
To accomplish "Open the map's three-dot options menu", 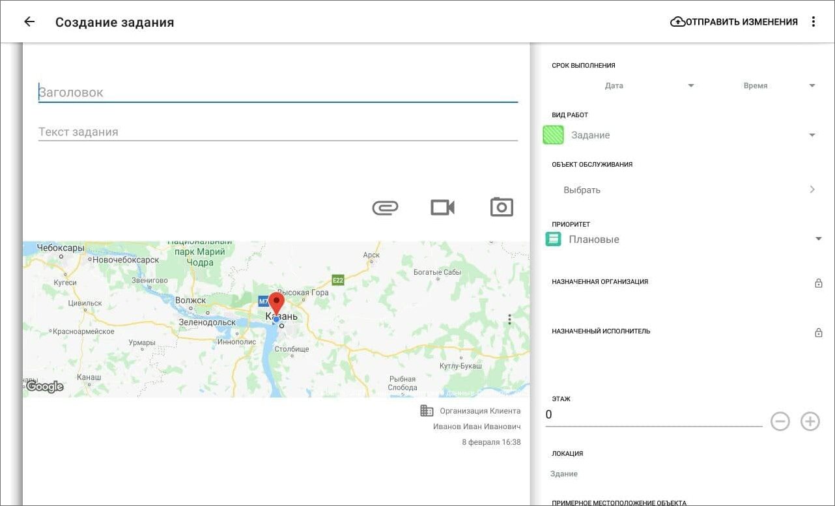I will [509, 319].
